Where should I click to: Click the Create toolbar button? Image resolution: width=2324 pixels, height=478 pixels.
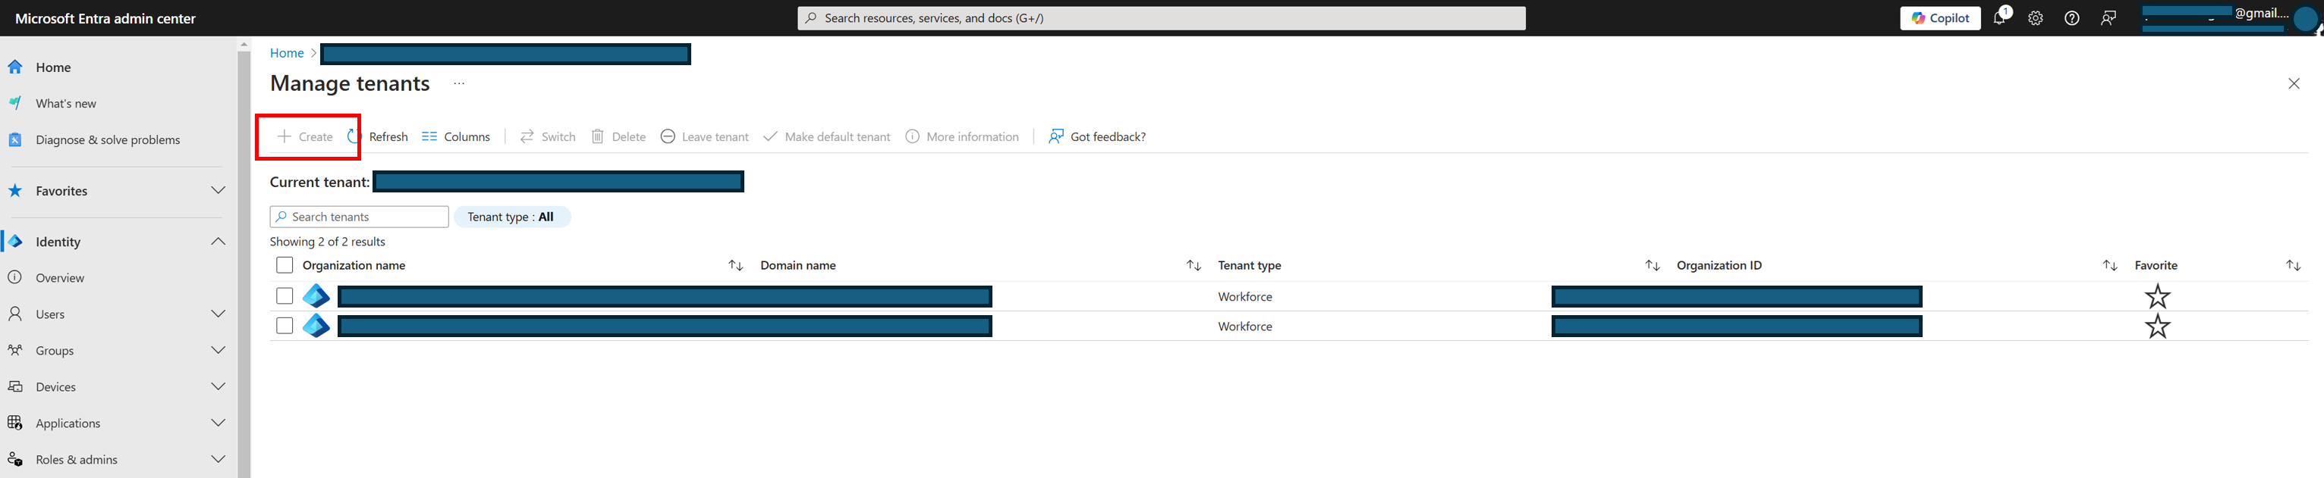pyautogui.click(x=305, y=136)
